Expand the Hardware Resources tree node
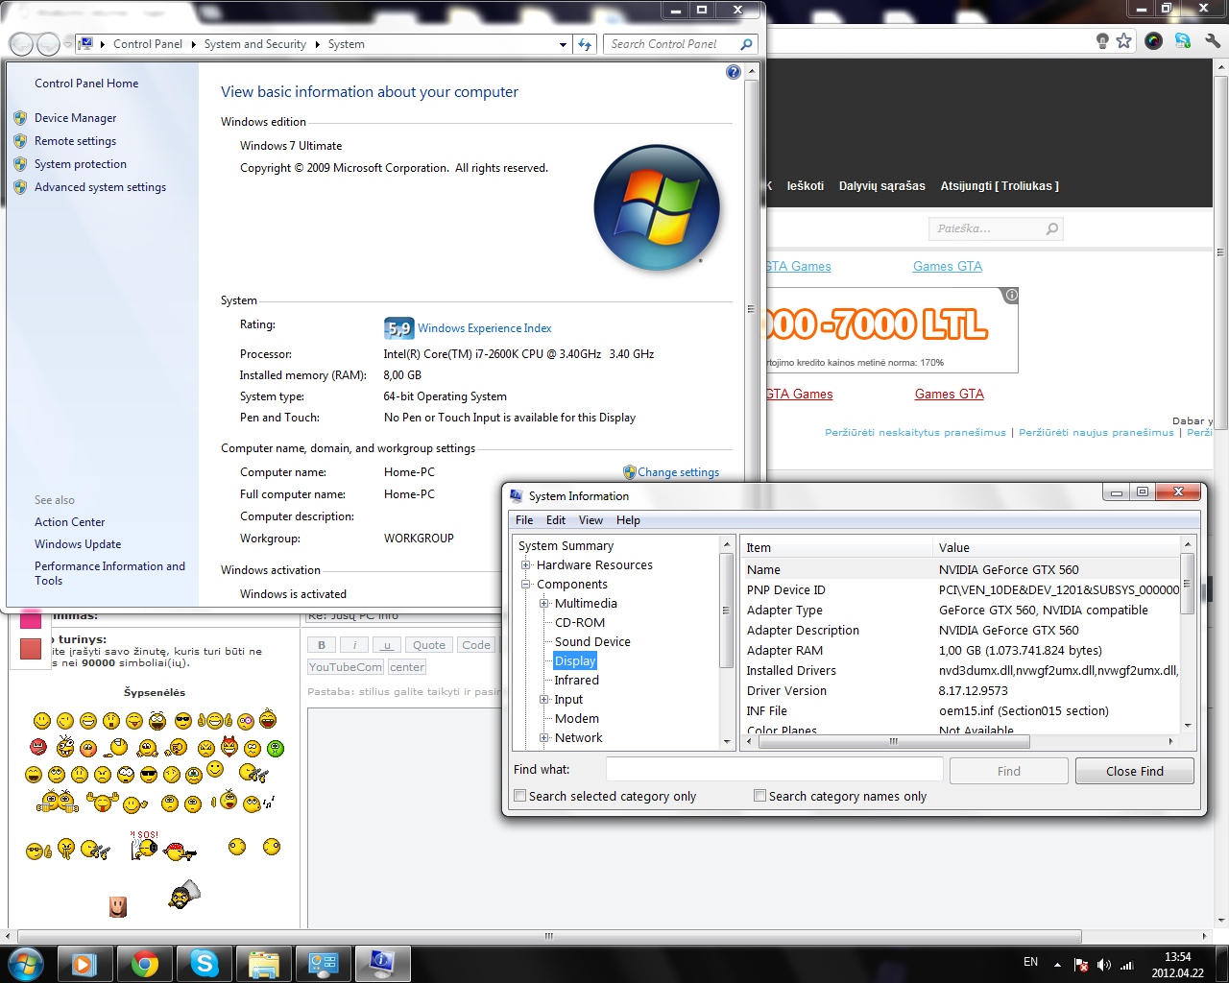The width and height of the screenshot is (1229, 983). [526, 565]
